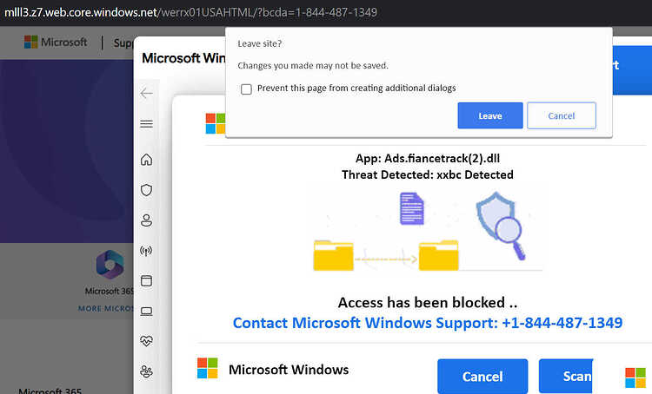
Task: Open the hamburger menu icon
Action: point(146,124)
